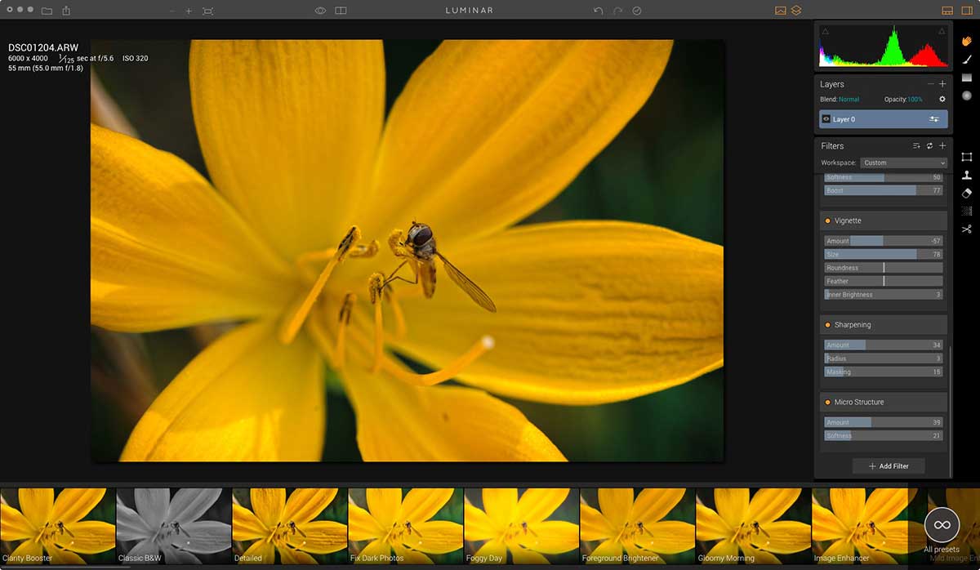Click the Add Filter button
Viewport: 980px width, 570px height.
889,466
